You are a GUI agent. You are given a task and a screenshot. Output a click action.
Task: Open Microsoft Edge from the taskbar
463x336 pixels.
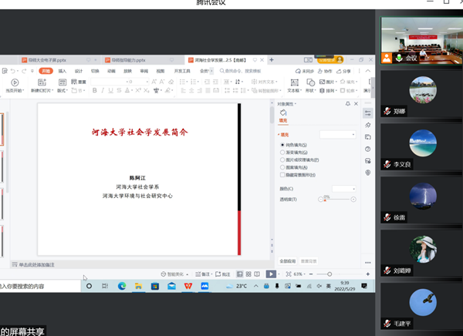(122, 286)
